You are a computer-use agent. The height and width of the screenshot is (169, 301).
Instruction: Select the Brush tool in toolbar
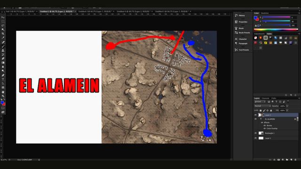[3, 46]
